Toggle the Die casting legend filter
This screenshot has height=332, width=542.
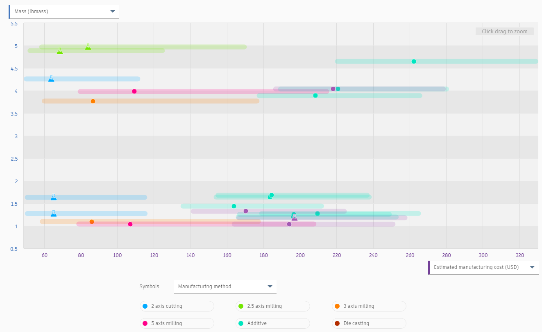(369, 323)
